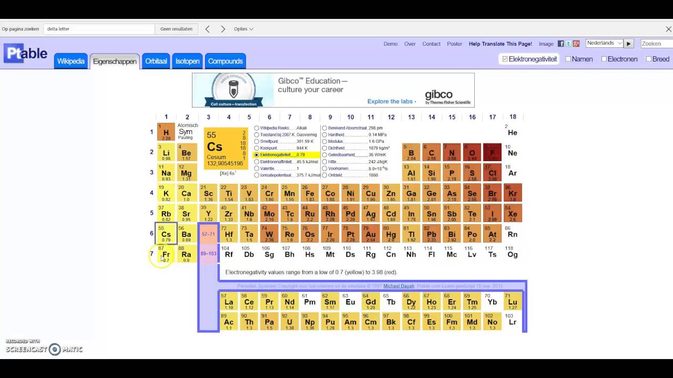Choose the Dichtheid radio button
The height and width of the screenshot is (378, 673).
coord(324,148)
